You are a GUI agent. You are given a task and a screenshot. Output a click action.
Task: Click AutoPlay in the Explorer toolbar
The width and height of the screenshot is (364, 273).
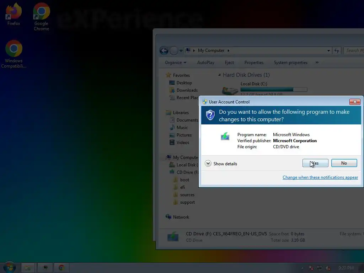(206, 63)
